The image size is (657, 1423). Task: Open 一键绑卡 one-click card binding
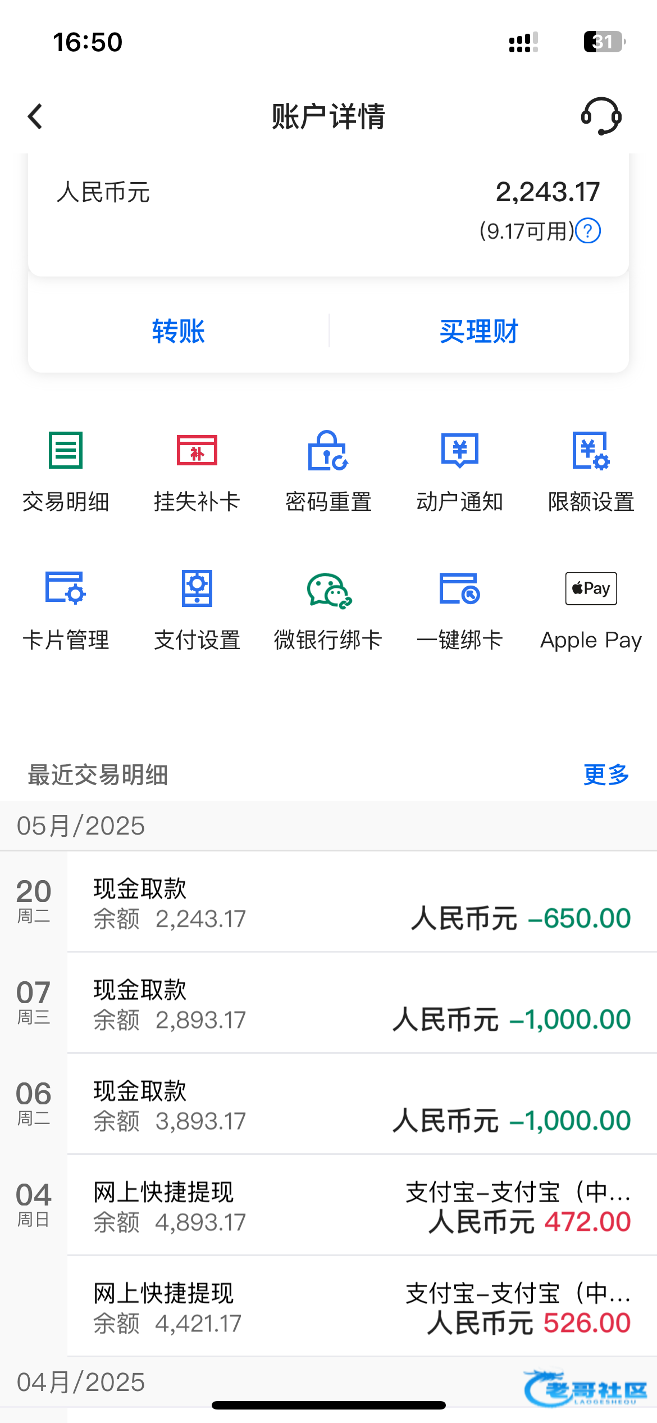460,588
